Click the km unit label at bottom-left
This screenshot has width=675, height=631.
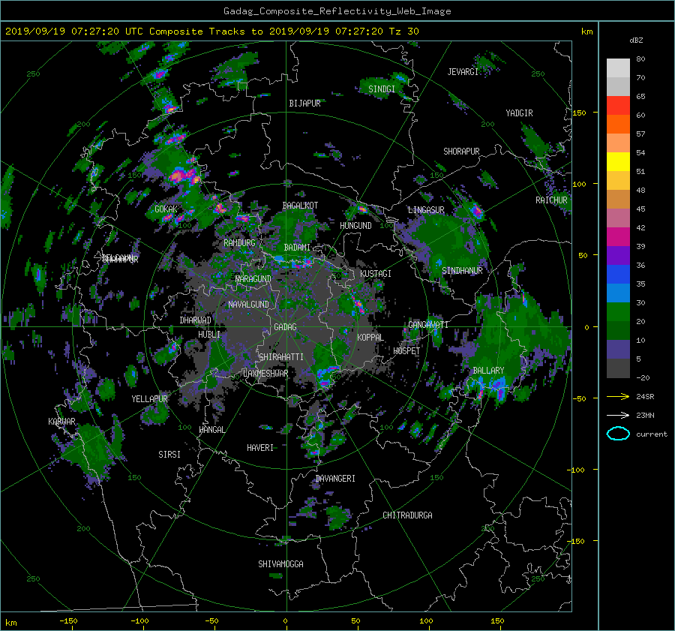click(x=11, y=623)
